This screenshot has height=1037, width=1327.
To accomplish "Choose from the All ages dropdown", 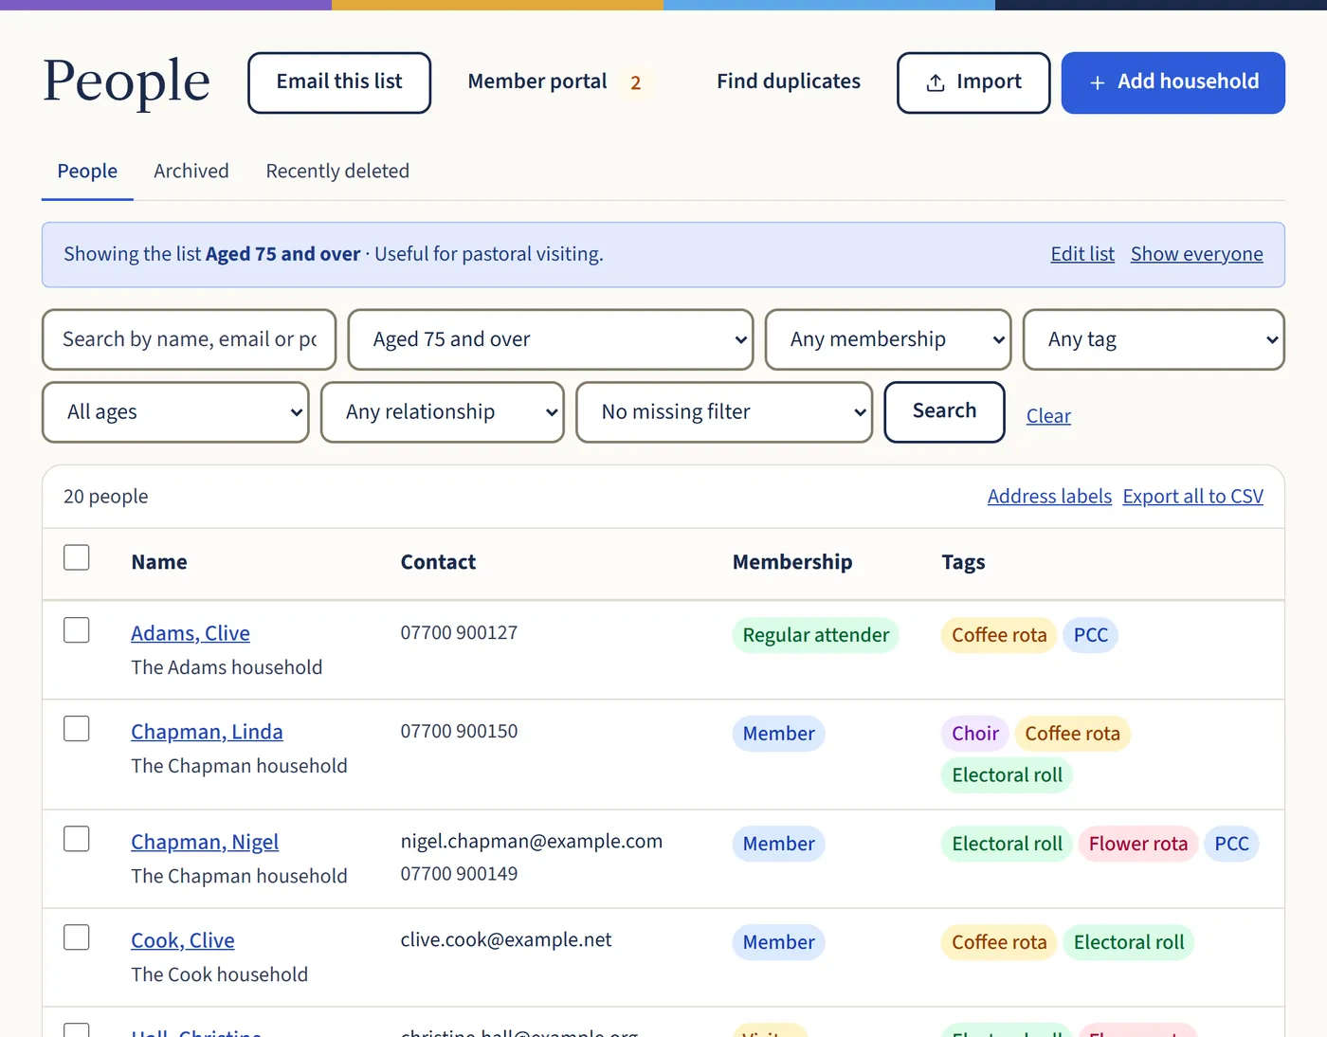I will tap(175, 412).
